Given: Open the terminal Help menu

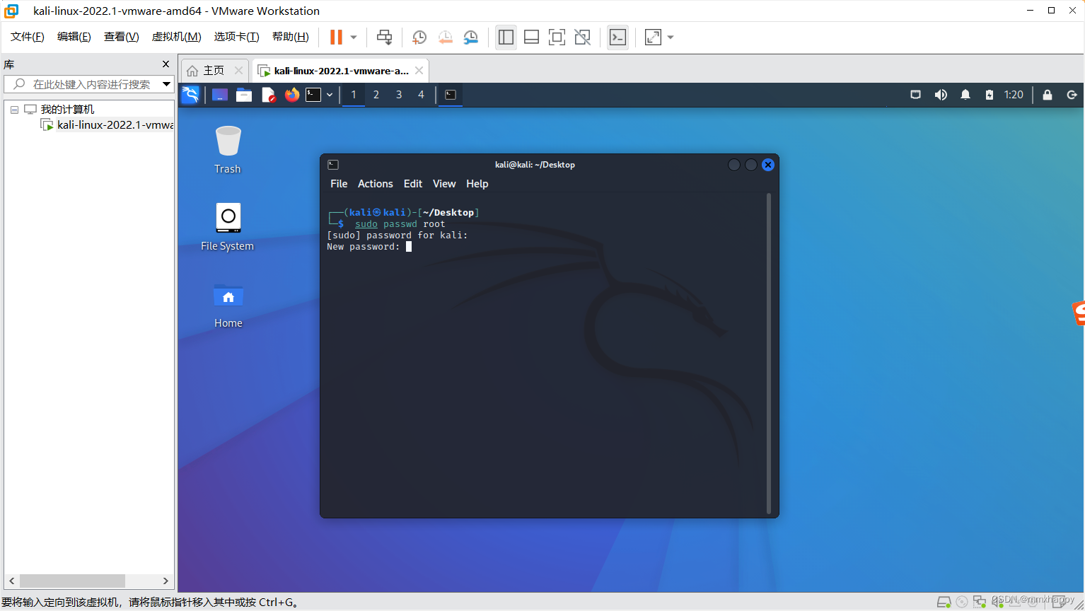Looking at the screenshot, I should click(477, 184).
